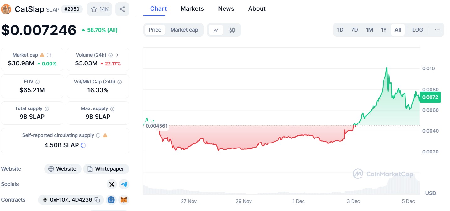This screenshot has width=450, height=211.
Task: Copy the contract address
Action: coord(98,200)
